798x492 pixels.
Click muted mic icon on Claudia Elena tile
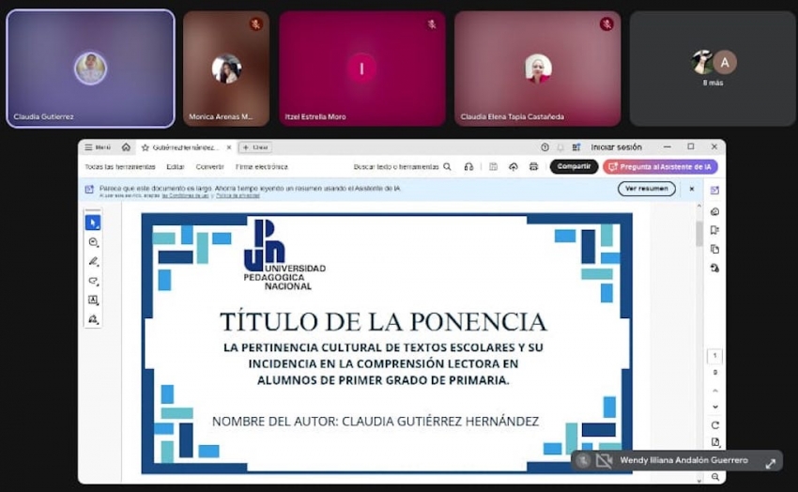(606, 23)
